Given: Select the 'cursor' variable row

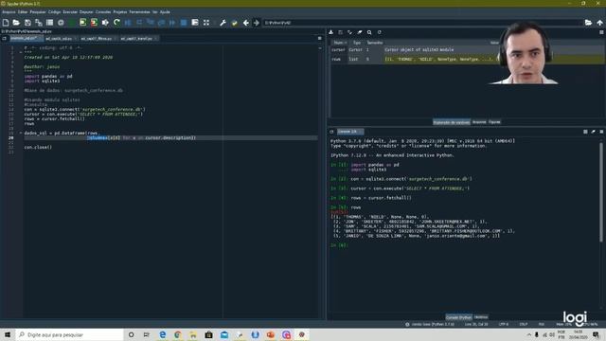Looking at the screenshot, I should point(467,50).
